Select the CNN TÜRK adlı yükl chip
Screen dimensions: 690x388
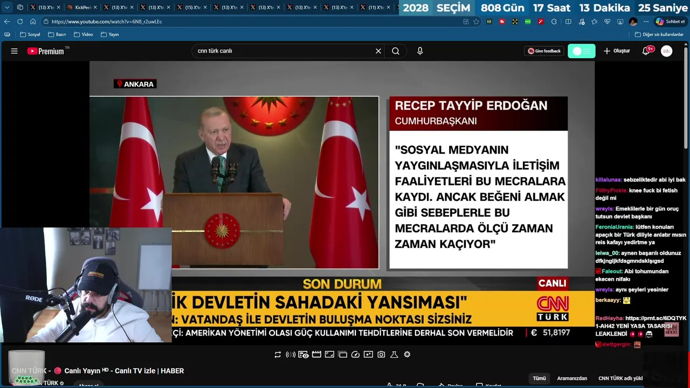[x=620, y=378]
